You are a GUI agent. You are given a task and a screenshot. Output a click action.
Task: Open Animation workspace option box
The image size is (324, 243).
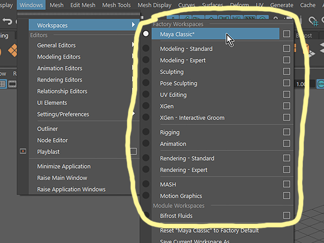click(287, 143)
